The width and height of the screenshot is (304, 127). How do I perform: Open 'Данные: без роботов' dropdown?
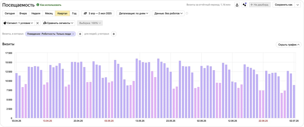(x=168, y=13)
